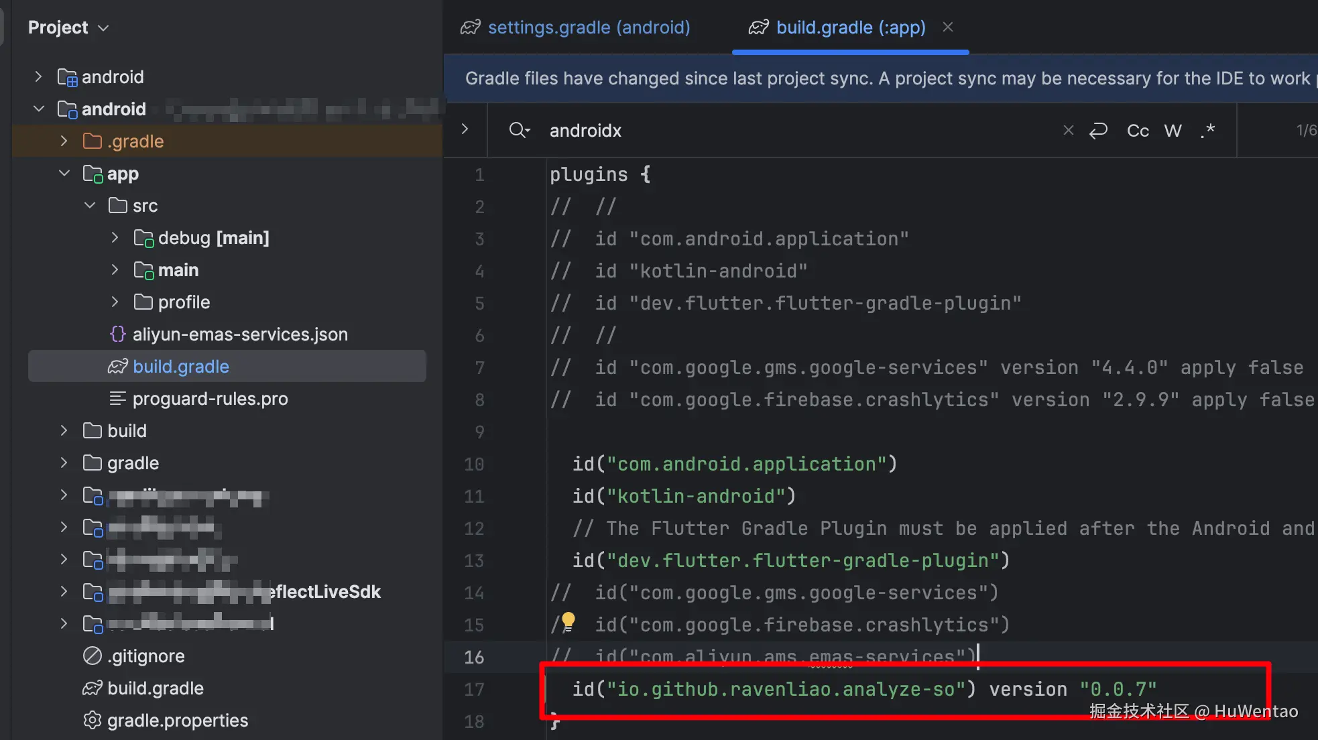Clear the androidx search text
1318x740 pixels.
pos(1068,130)
